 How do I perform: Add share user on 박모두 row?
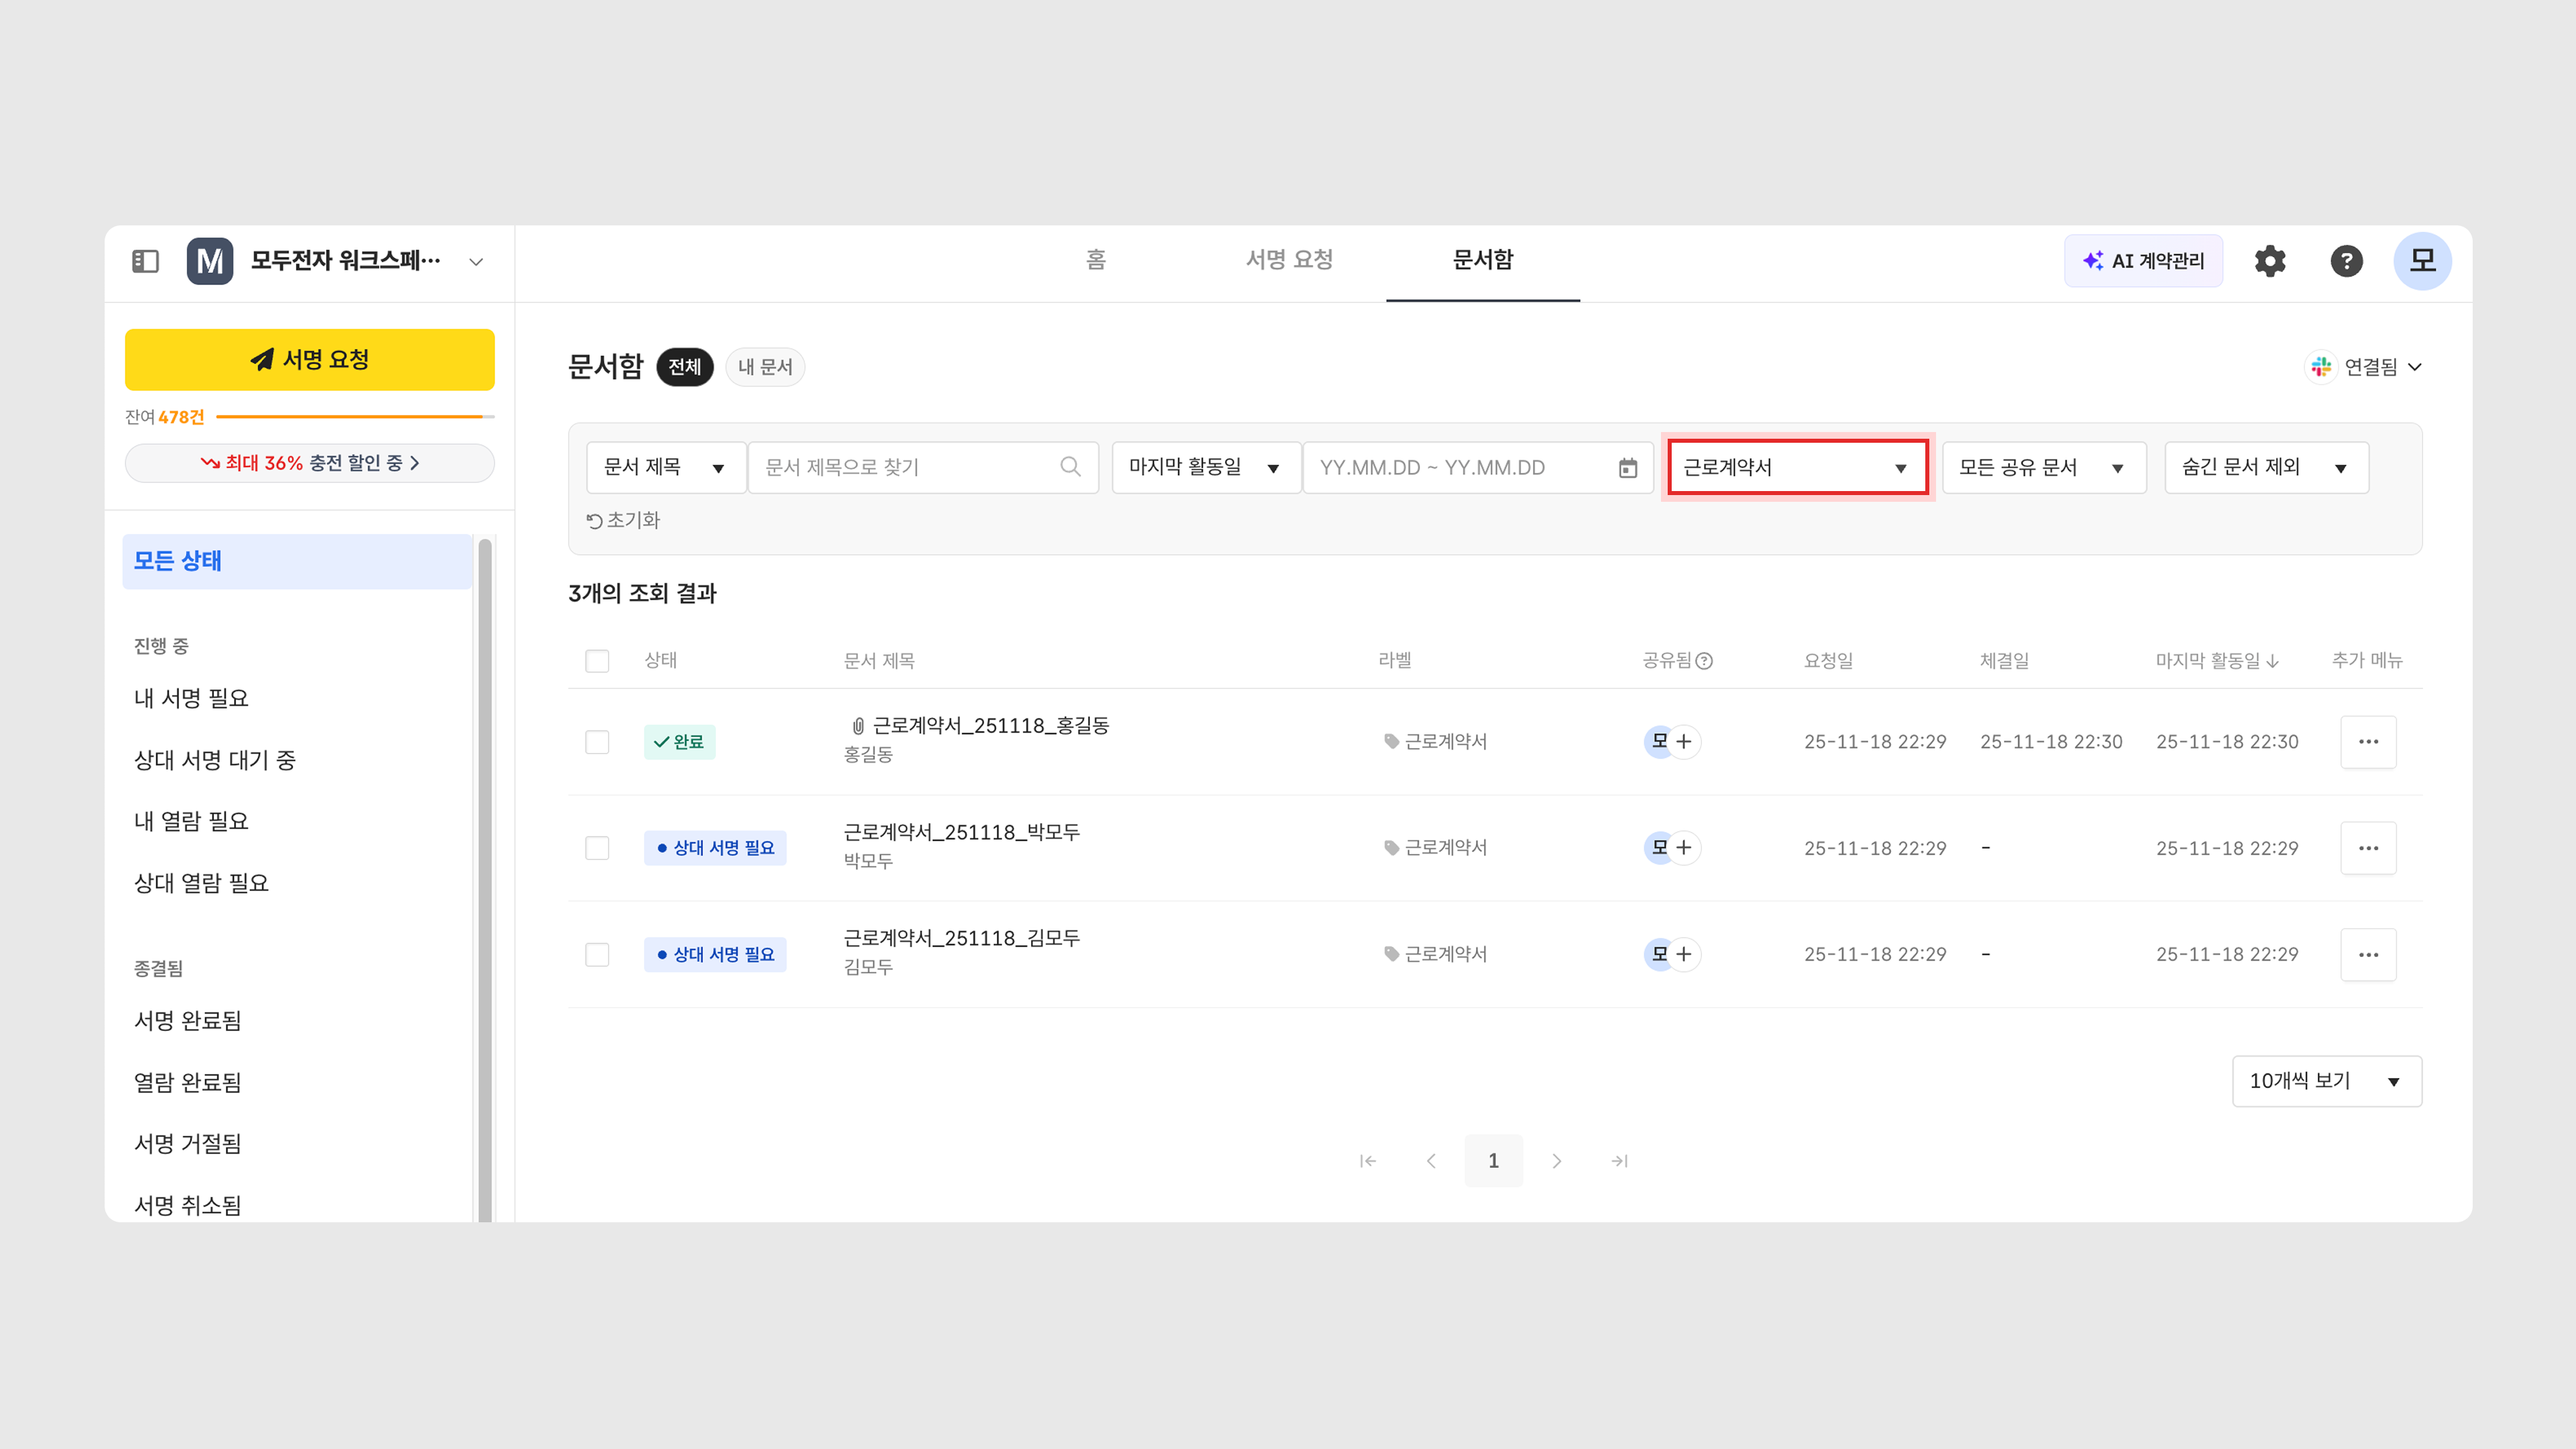pyautogui.click(x=1684, y=848)
